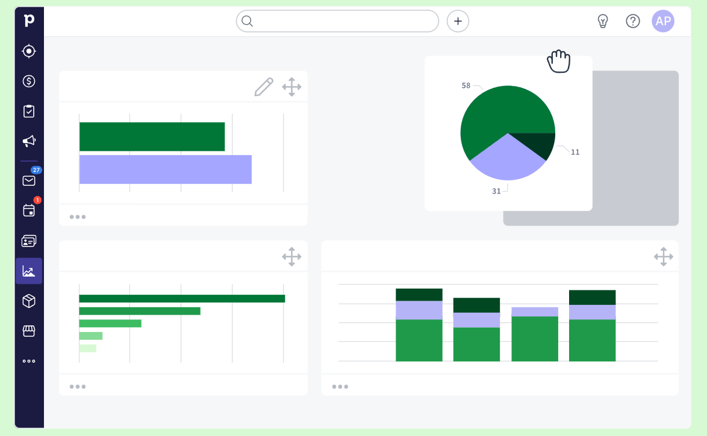This screenshot has width=707, height=436.
Task: Open the Sales Assistant lightbulb icon
Action: [603, 21]
